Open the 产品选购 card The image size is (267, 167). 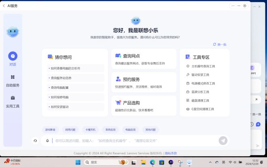pos(144,106)
